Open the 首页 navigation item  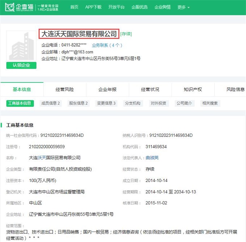(74, 7)
